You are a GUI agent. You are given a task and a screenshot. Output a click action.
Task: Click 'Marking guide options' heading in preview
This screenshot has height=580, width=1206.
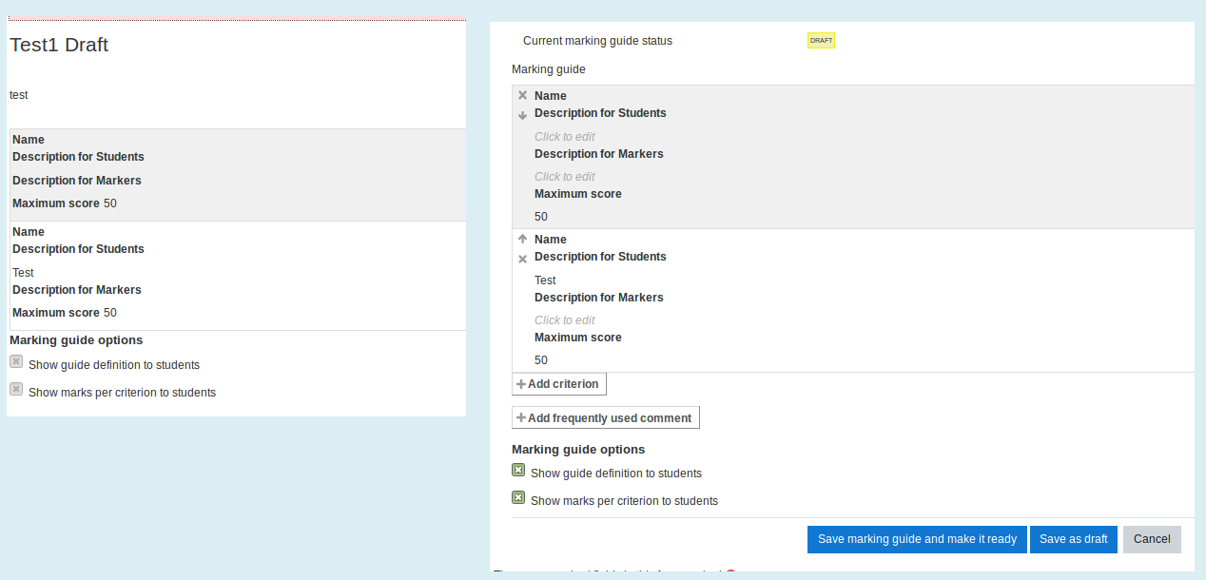pyautogui.click(x=76, y=340)
